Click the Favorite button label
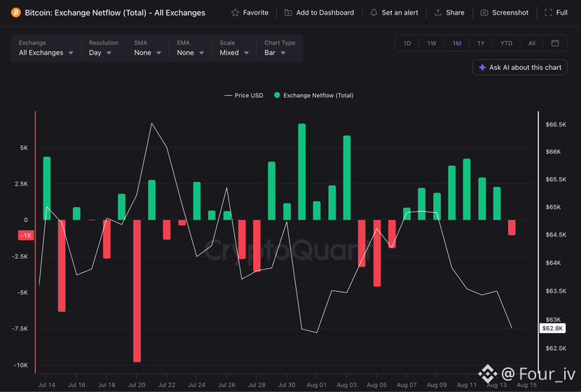This screenshot has height=392, width=581. pos(256,13)
